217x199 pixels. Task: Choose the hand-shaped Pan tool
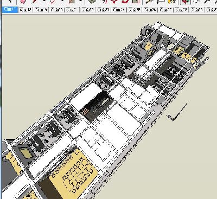pos(196,2)
